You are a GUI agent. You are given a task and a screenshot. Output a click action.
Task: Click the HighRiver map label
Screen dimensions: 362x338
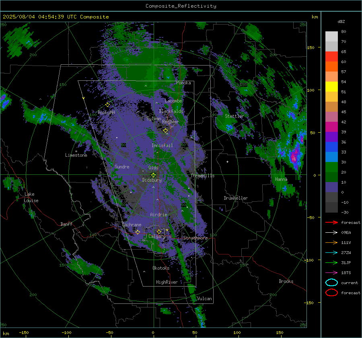point(167,282)
